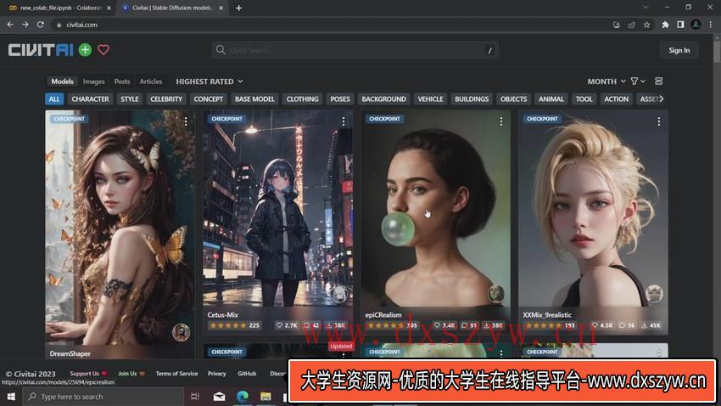Expand MONTH period dropdown
This screenshot has width=721, height=406.
pos(606,82)
